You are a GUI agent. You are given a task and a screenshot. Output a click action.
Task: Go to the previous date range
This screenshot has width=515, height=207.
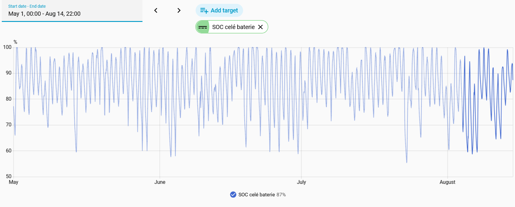[156, 11]
